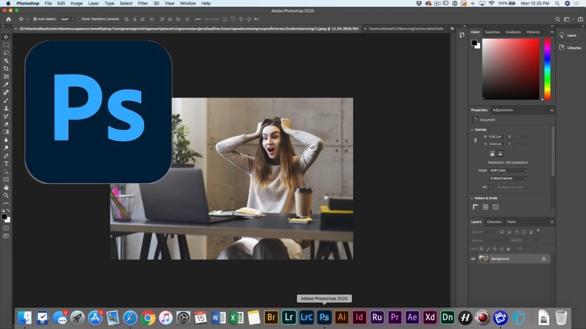Open the Filter menu
586x329 pixels.
pos(142,3)
